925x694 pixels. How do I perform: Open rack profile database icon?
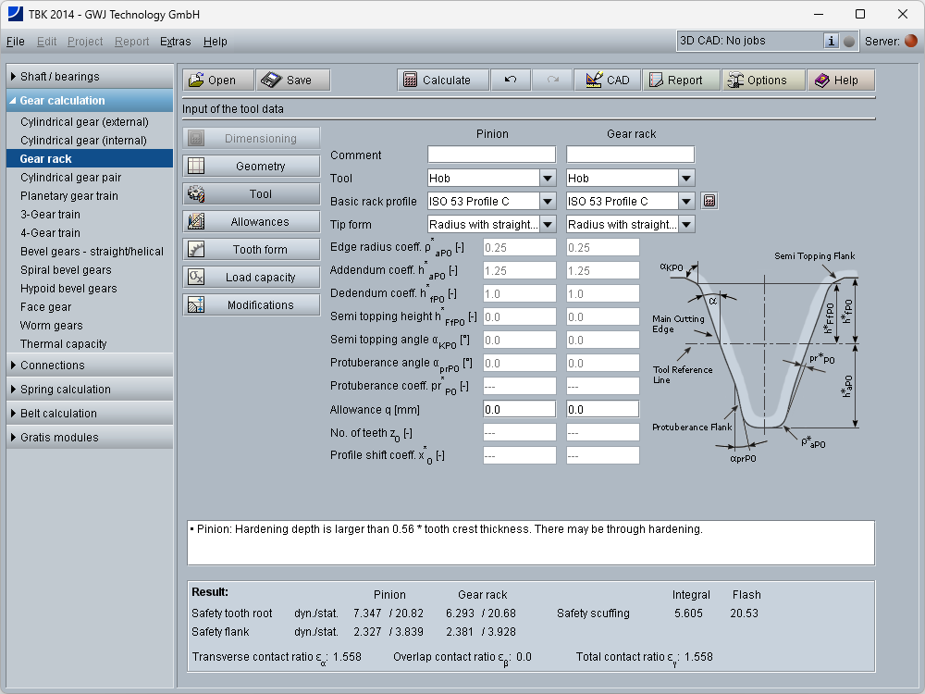point(709,201)
